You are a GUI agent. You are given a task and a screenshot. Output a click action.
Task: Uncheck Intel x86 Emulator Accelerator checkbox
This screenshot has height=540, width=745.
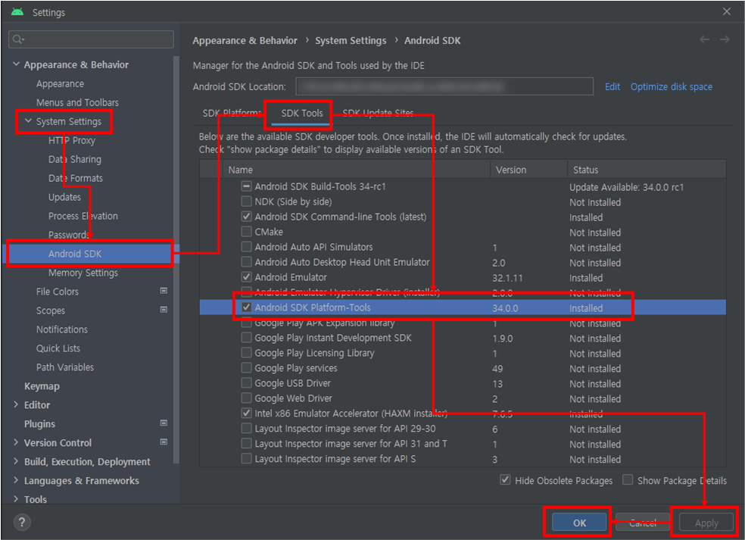click(246, 413)
